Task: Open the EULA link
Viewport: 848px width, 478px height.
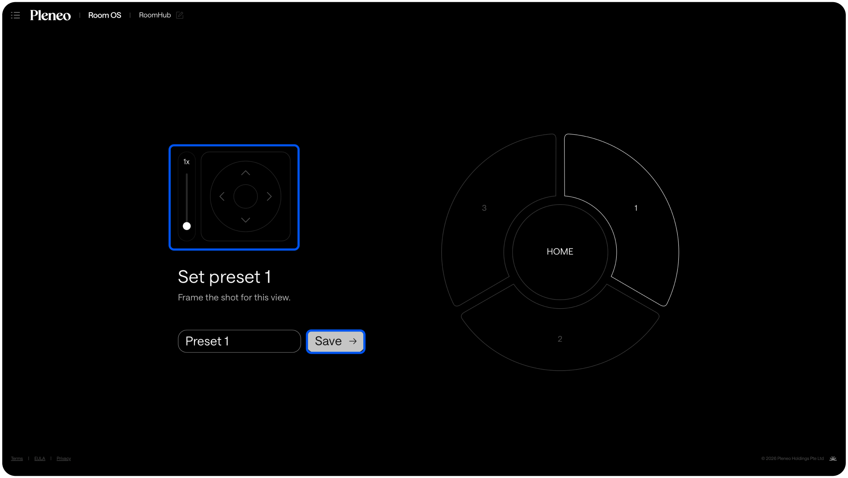Action: tap(40, 459)
